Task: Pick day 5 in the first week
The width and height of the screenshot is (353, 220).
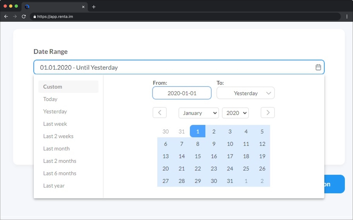Action: [x=262, y=131]
